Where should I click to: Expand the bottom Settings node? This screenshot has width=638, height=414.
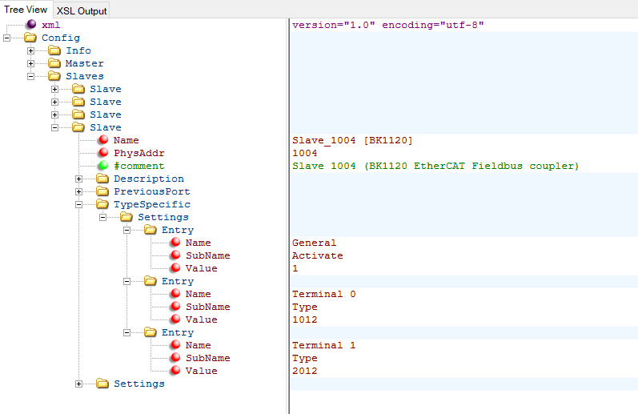coord(79,384)
